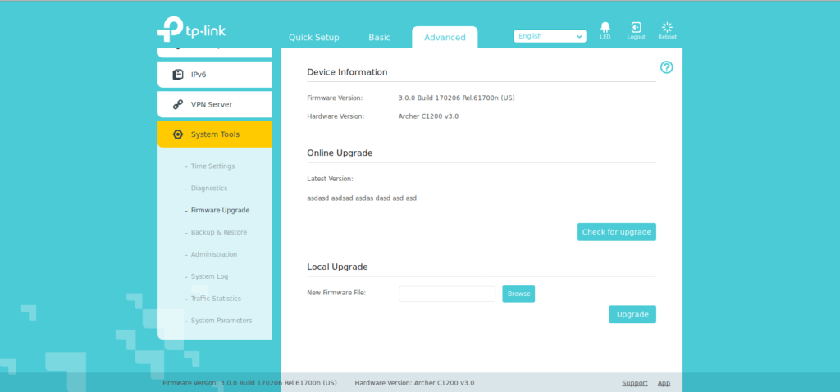This screenshot has width=840, height=392.
Task: Click the IPv6 sidebar icon
Action: click(x=178, y=75)
